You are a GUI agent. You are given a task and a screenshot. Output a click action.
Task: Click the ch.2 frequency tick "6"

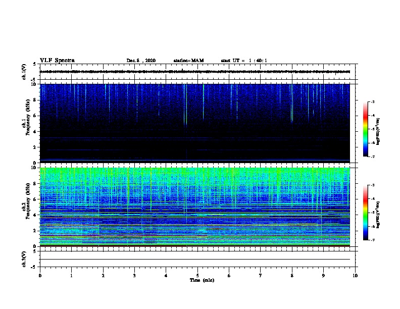(x=35, y=199)
